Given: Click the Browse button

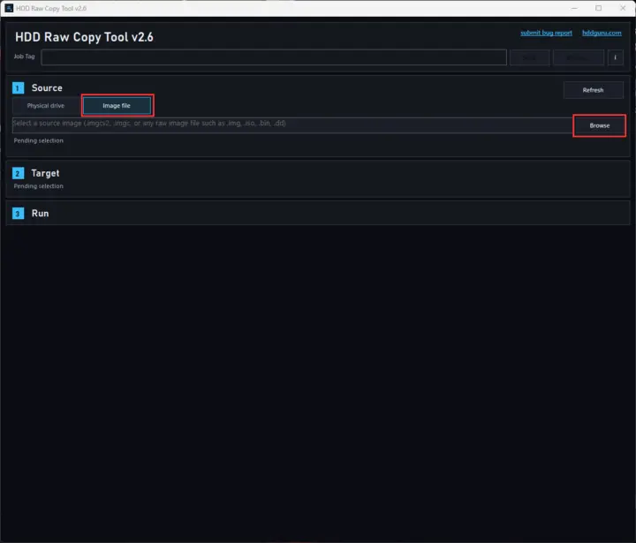Looking at the screenshot, I should 599,125.
